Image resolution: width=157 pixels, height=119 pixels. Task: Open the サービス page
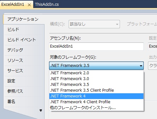click(15, 71)
